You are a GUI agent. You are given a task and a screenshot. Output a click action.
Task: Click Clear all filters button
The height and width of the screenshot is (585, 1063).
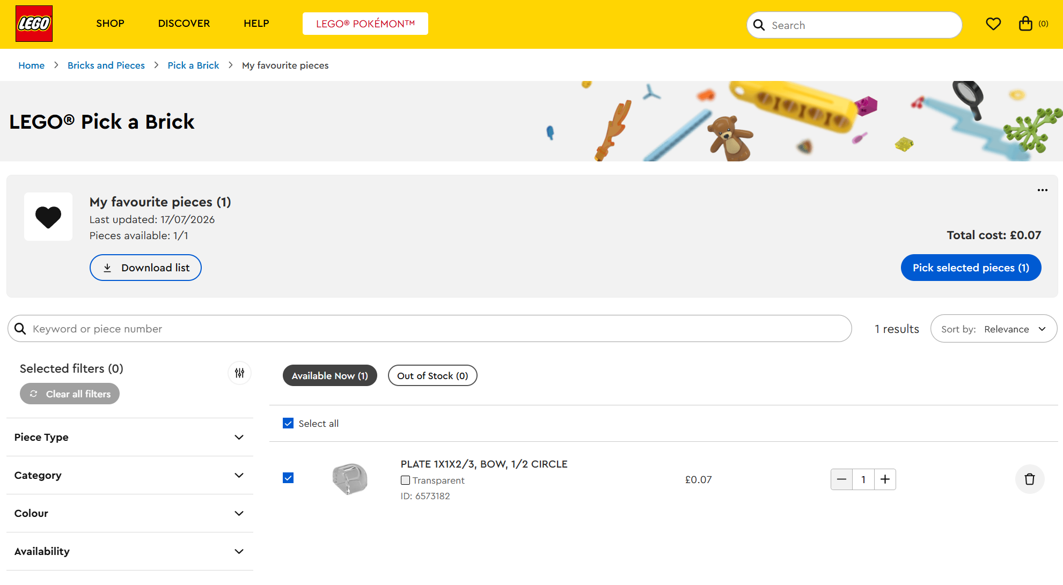point(70,394)
